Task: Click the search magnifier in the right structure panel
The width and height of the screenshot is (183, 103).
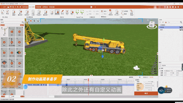Action: click(x=181, y=22)
